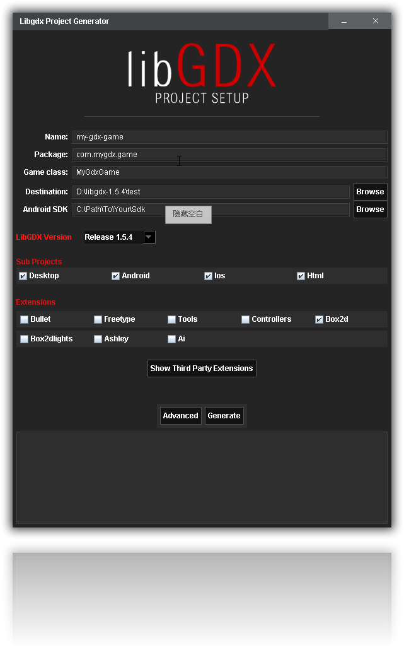Click the Android SDK path field
The width and height of the screenshot is (404, 648).
(x=211, y=209)
